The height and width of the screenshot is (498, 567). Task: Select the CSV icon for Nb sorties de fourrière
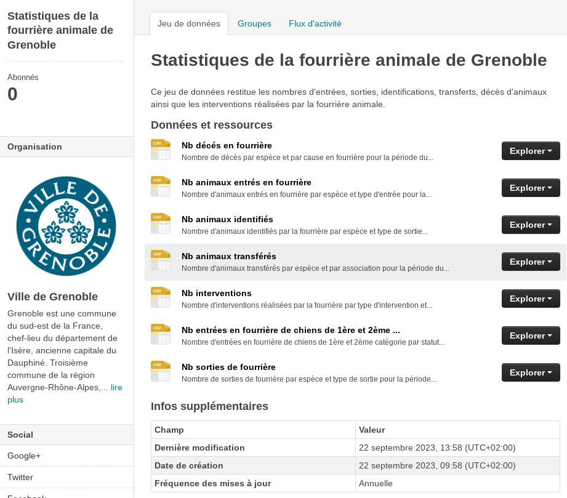160,371
